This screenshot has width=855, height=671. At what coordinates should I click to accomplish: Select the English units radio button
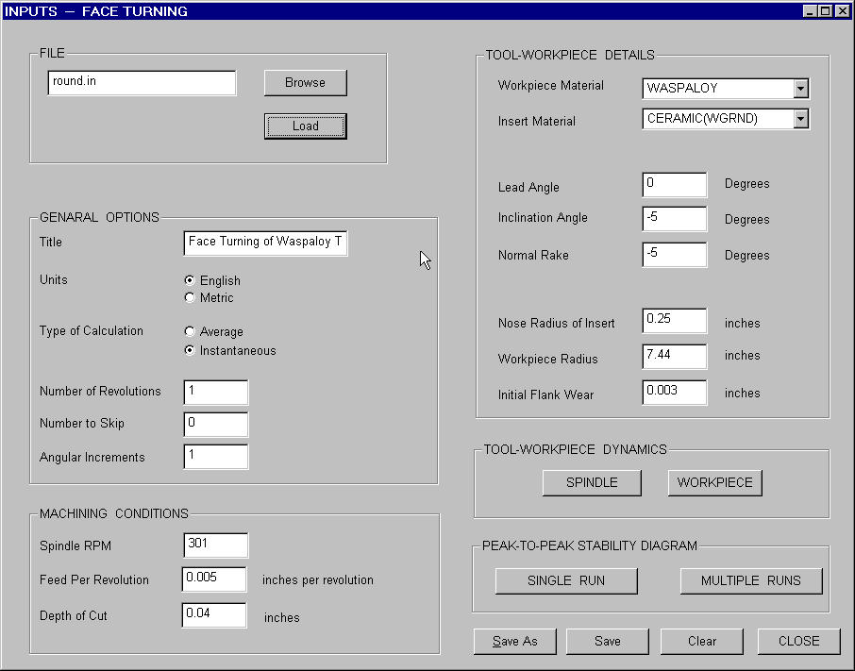(190, 280)
